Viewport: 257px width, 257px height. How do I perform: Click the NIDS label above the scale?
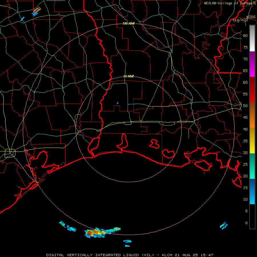[x=251, y=17]
